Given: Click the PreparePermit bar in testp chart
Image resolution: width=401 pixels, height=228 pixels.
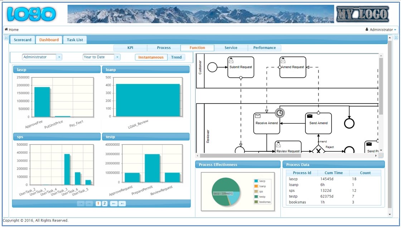Looking at the screenshot, I should tap(152, 168).
